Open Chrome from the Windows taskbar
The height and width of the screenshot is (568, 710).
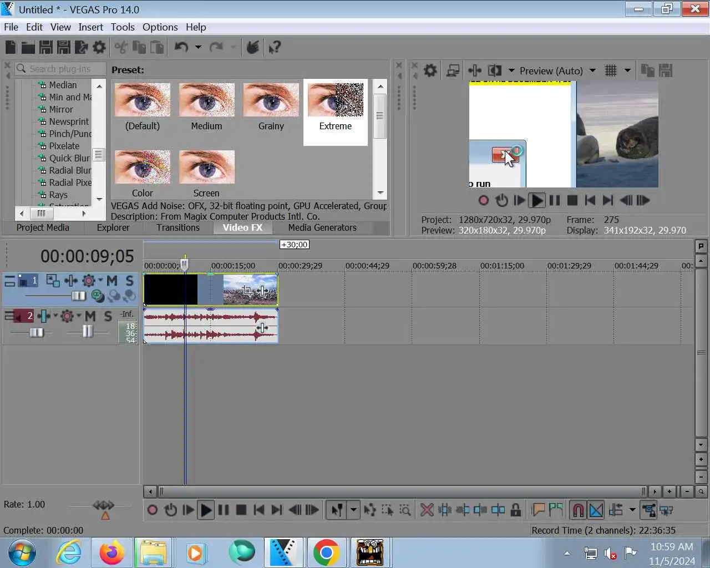(x=326, y=552)
